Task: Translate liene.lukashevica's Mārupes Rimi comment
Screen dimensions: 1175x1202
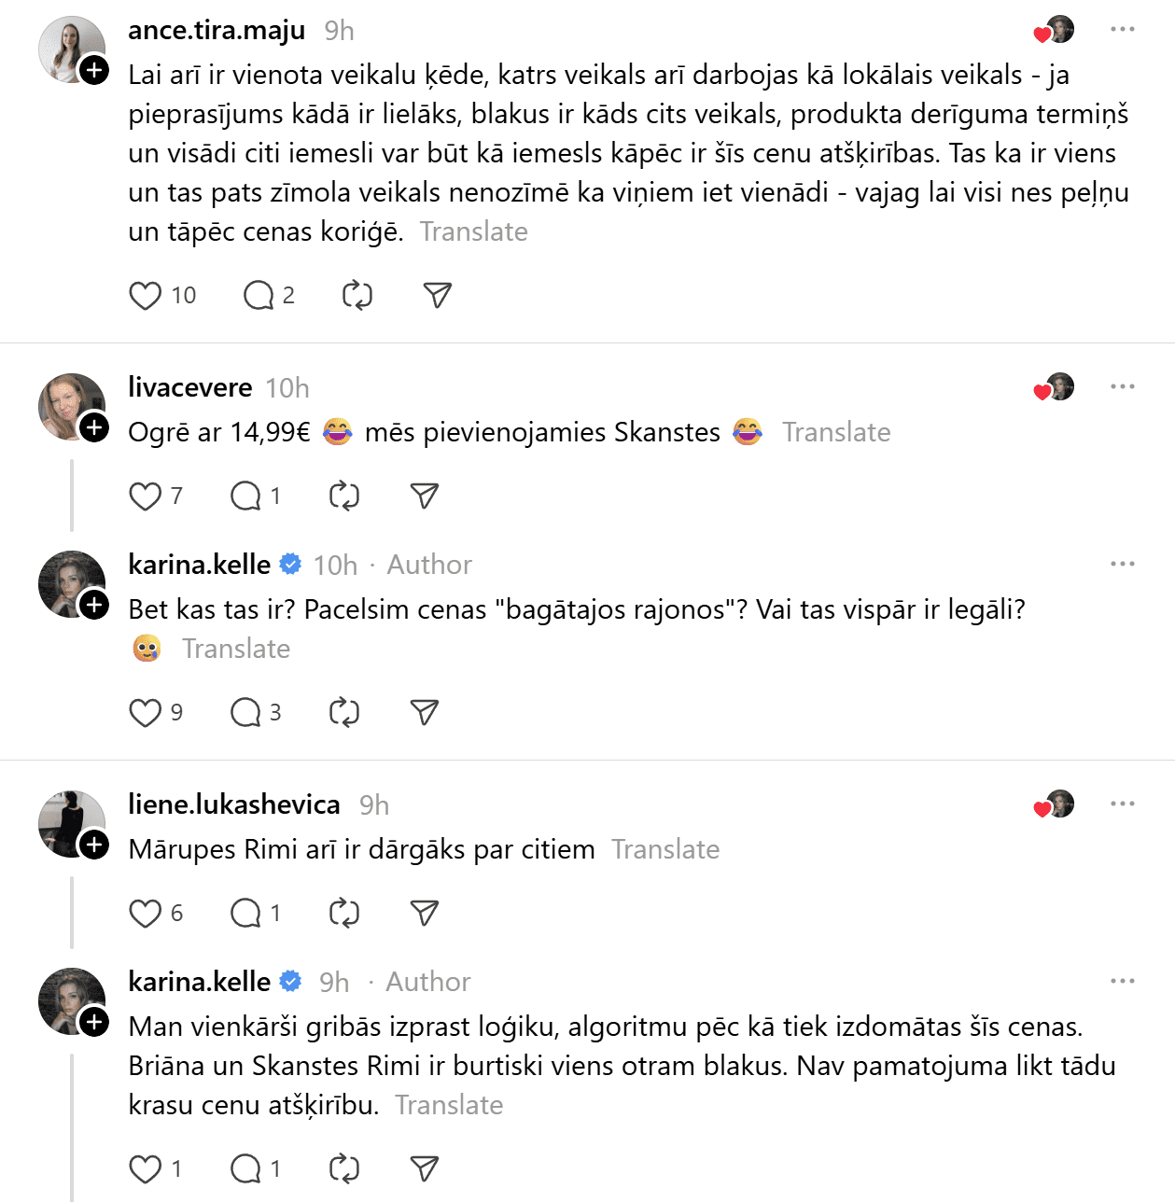Action: [665, 849]
